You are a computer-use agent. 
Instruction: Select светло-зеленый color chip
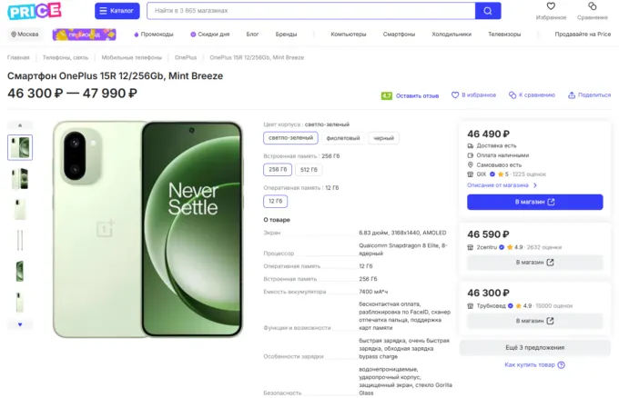pyautogui.click(x=290, y=138)
